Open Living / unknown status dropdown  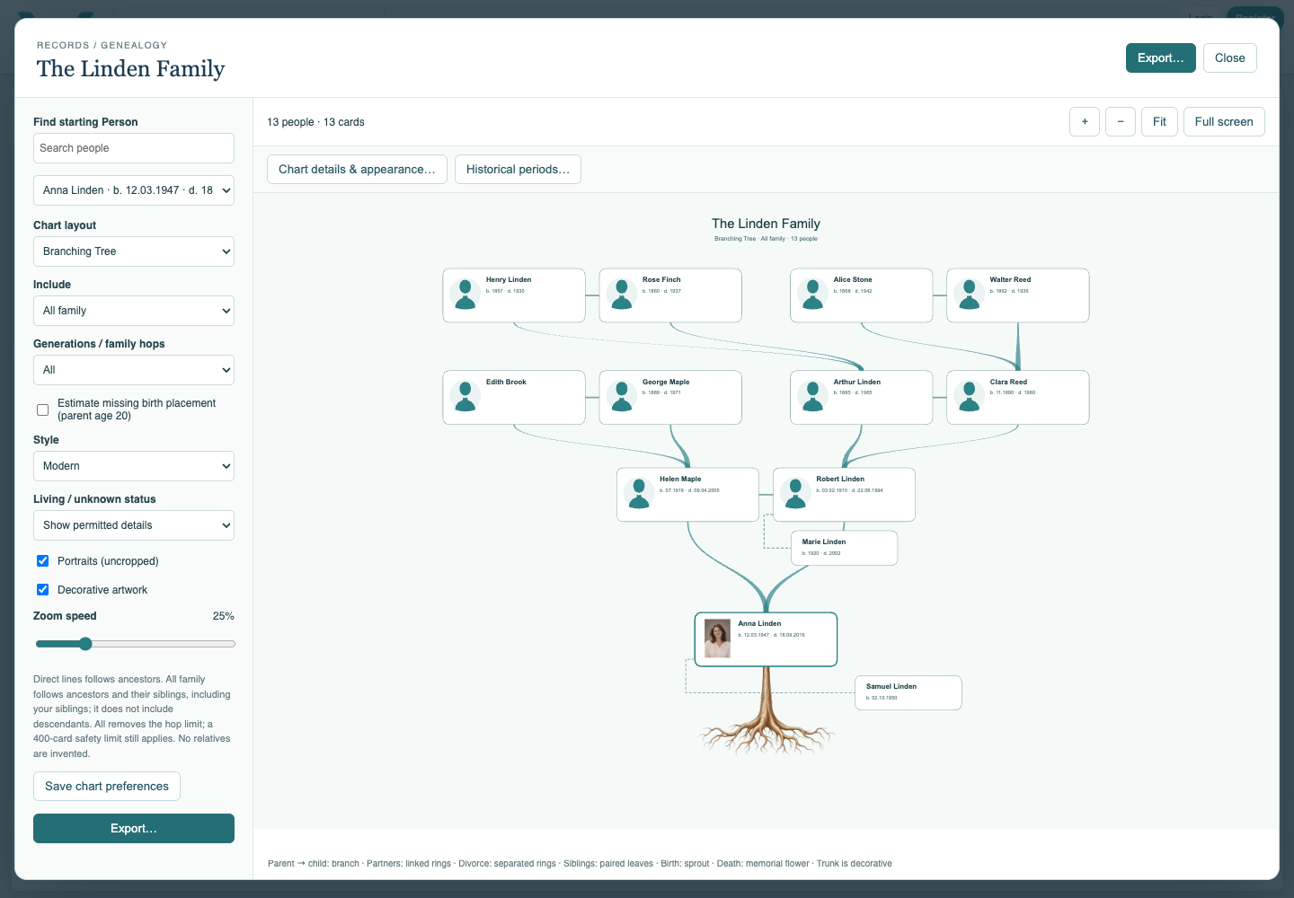[134, 525]
